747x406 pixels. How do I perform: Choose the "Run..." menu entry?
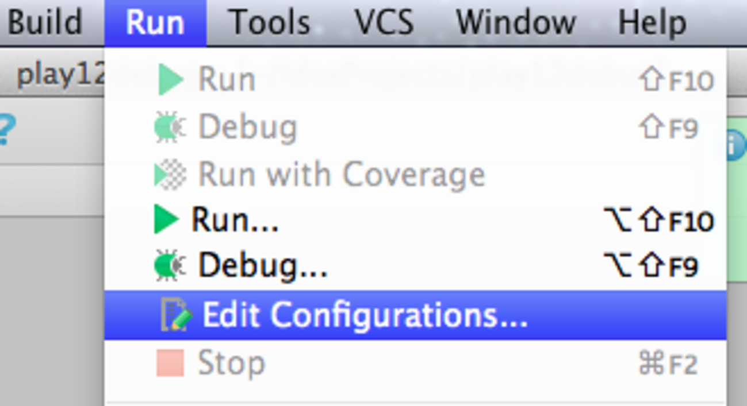point(235,220)
